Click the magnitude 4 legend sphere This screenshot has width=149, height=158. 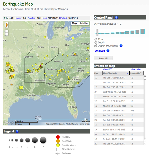pos(21,140)
